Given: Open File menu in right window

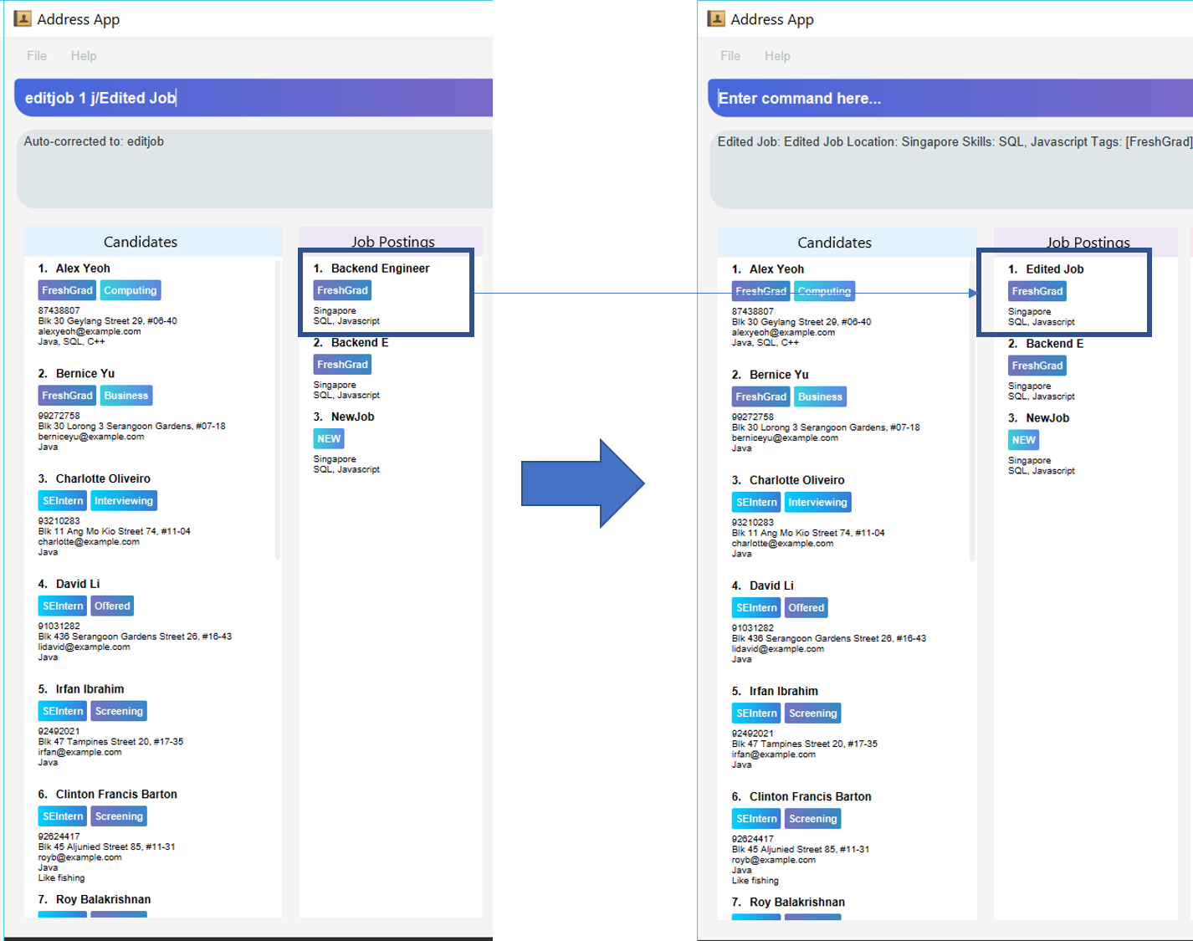Looking at the screenshot, I should point(730,55).
